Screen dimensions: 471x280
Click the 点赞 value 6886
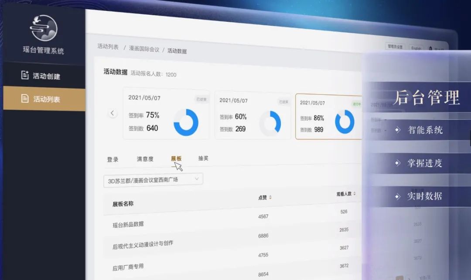(x=263, y=236)
